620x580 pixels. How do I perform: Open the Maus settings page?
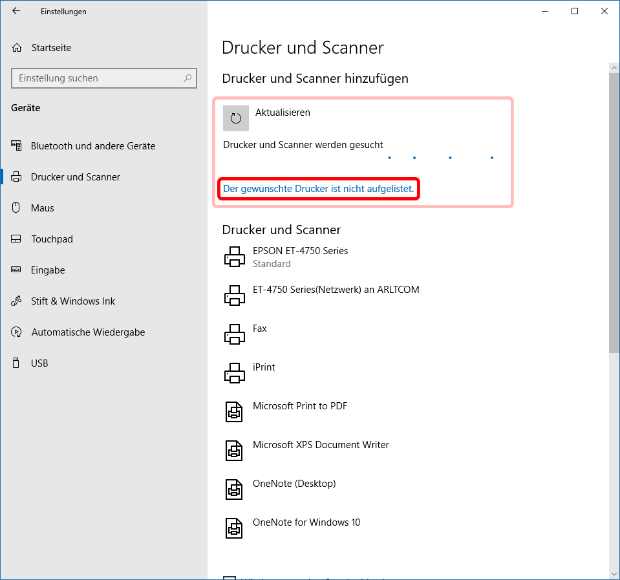click(42, 208)
